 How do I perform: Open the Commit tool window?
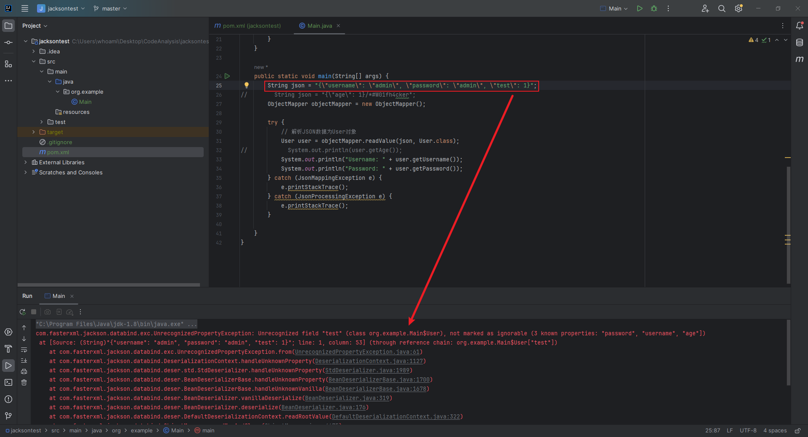point(8,42)
